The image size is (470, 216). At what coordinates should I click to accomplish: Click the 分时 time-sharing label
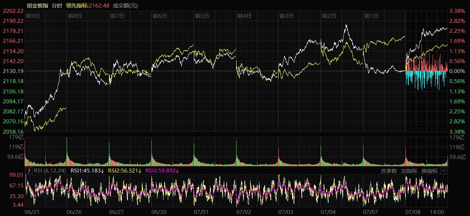tap(57, 5)
